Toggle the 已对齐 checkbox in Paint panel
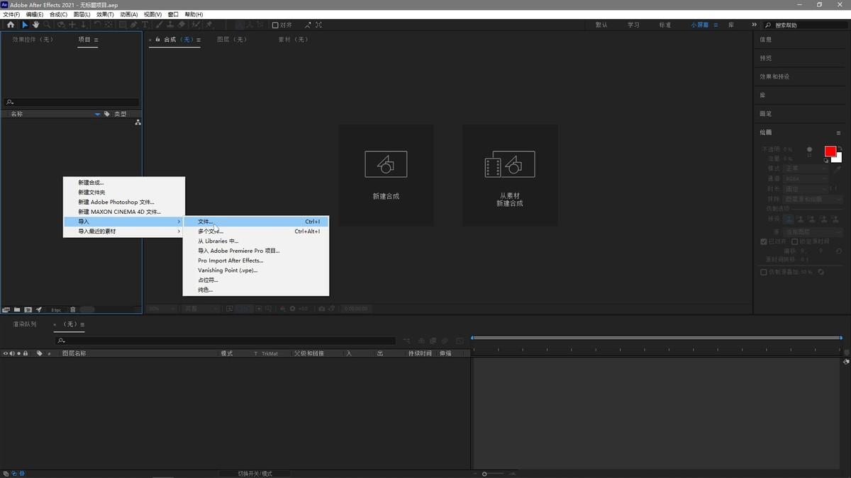Screen dimensions: 851x478 click(x=763, y=241)
